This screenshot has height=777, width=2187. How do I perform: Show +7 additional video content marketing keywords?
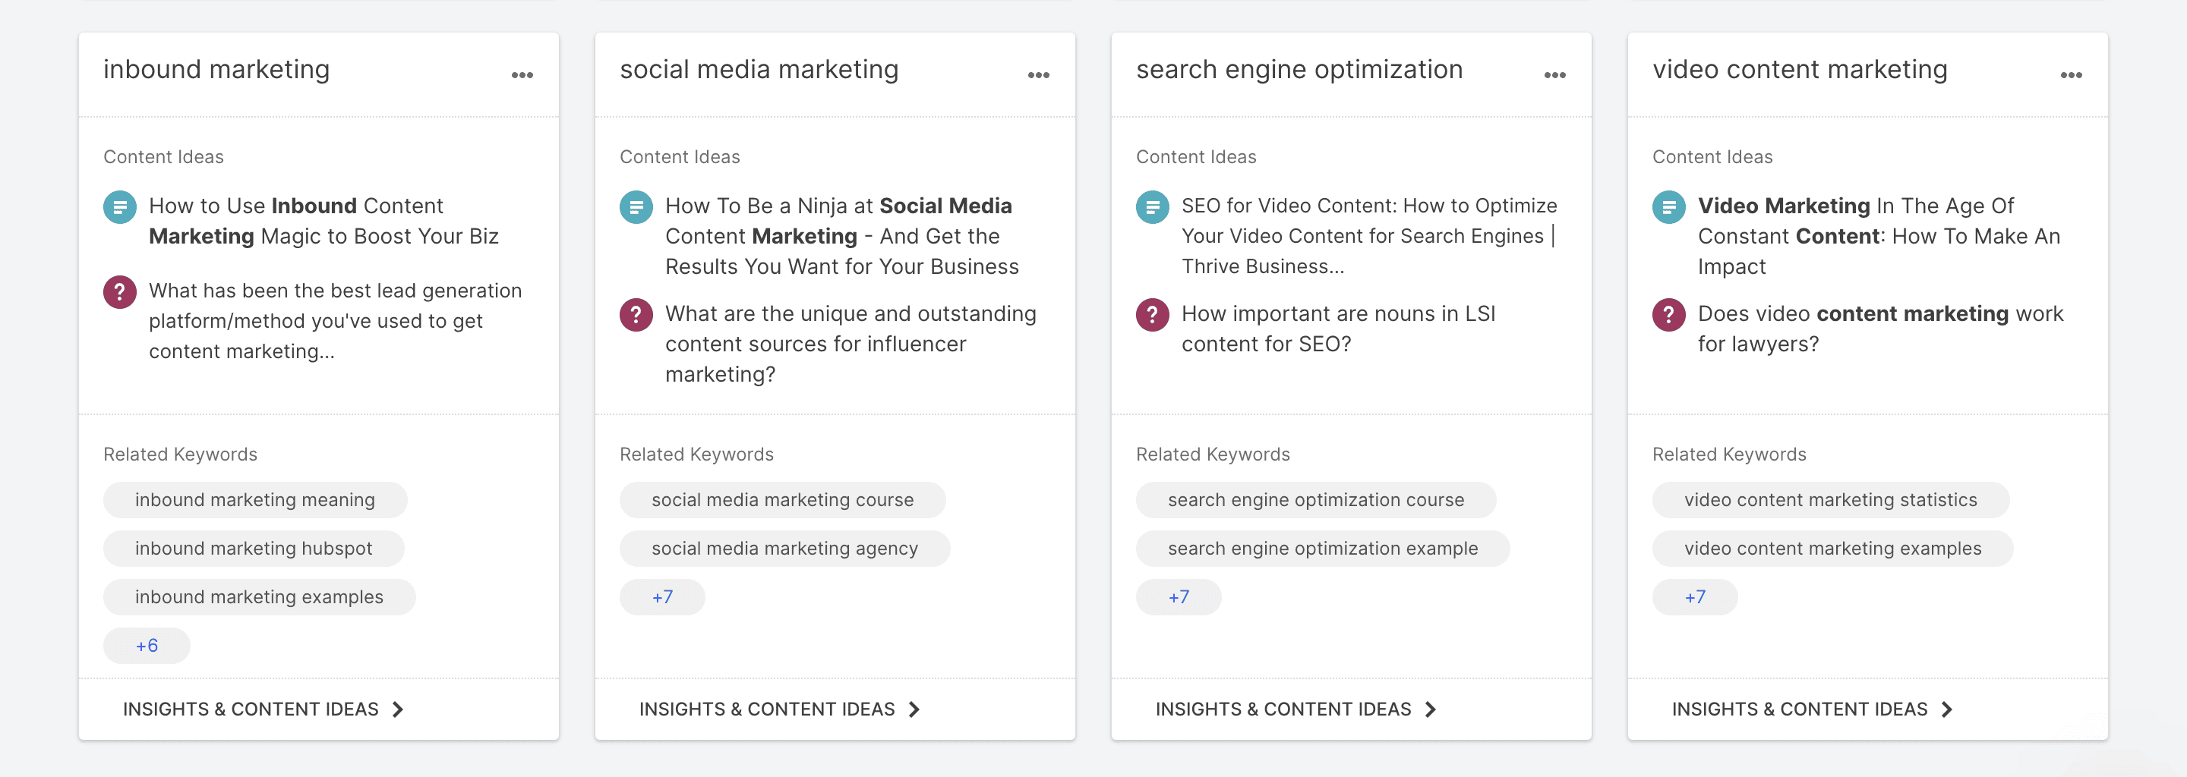pyautogui.click(x=1695, y=596)
